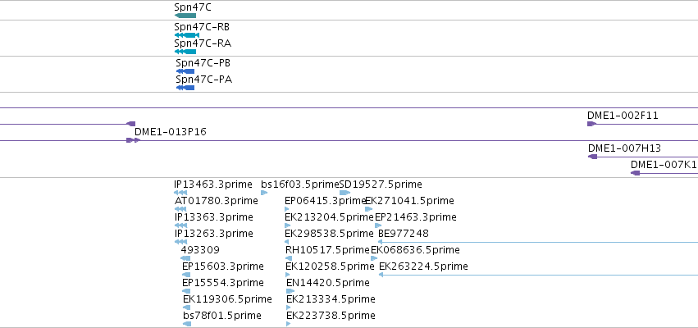Click the bs16f03.5prime EST arrow

pos(264,193)
